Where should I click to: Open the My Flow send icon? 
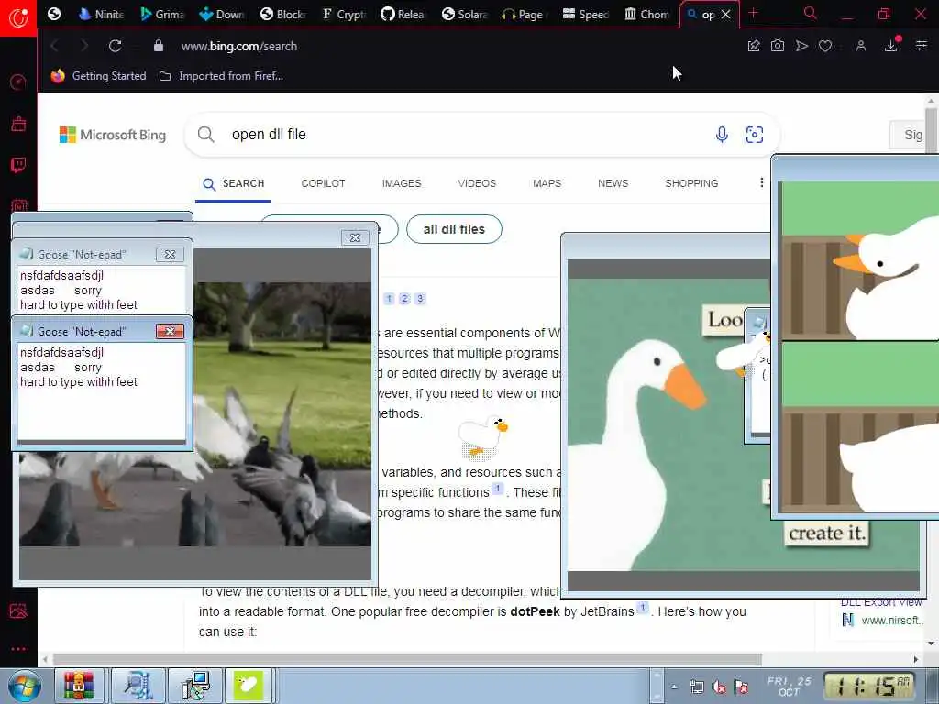[x=801, y=46]
